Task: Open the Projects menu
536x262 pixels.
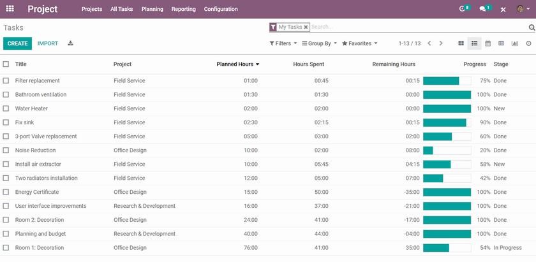Action: (92, 9)
